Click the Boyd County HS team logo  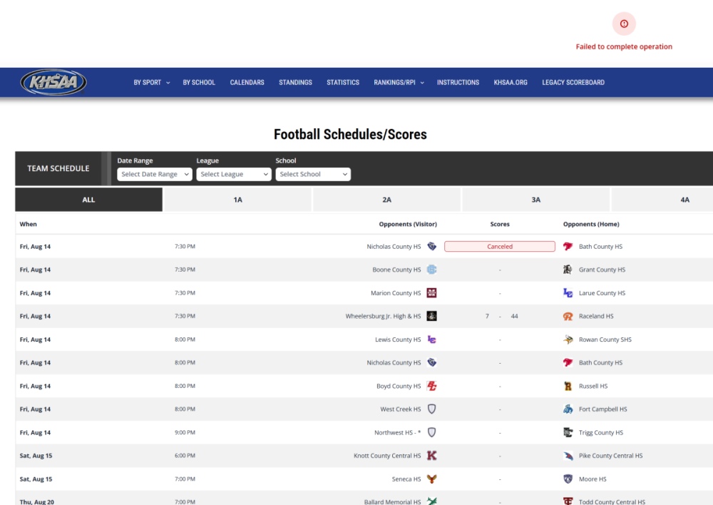coord(431,386)
